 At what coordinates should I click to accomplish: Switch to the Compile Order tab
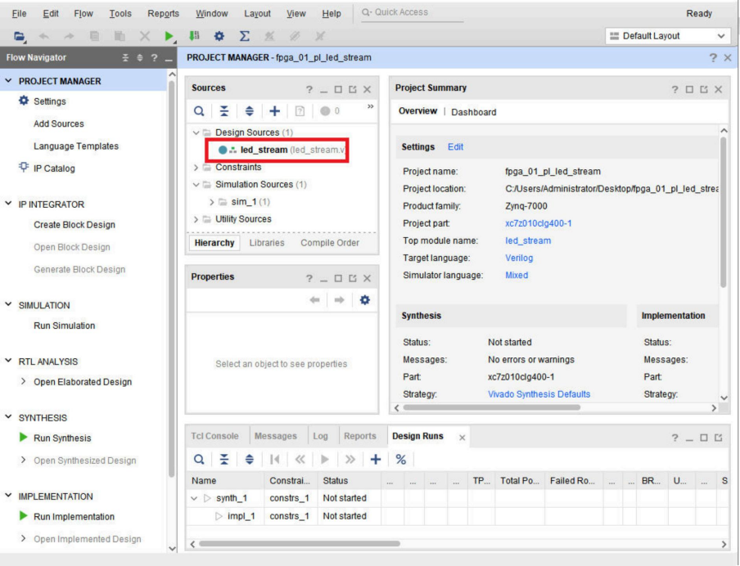[330, 243]
